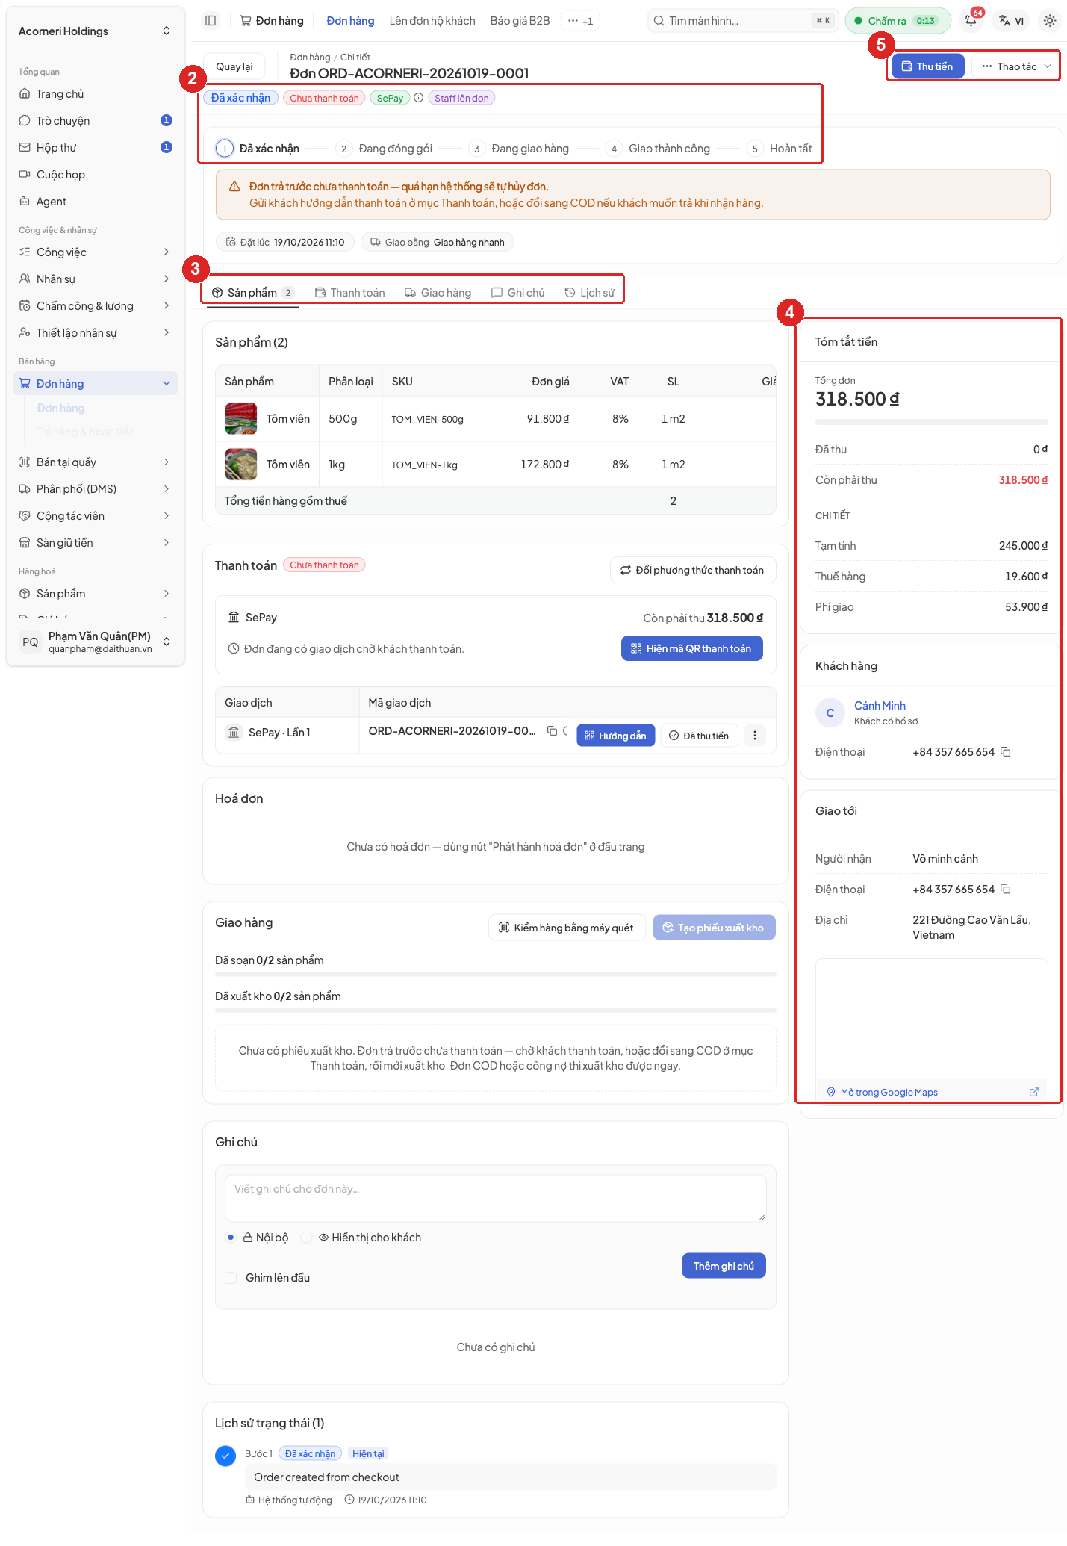The width and height of the screenshot is (1067, 1546).
Task: Switch to the Giao hàng tab with the truck icon
Action: (x=438, y=293)
